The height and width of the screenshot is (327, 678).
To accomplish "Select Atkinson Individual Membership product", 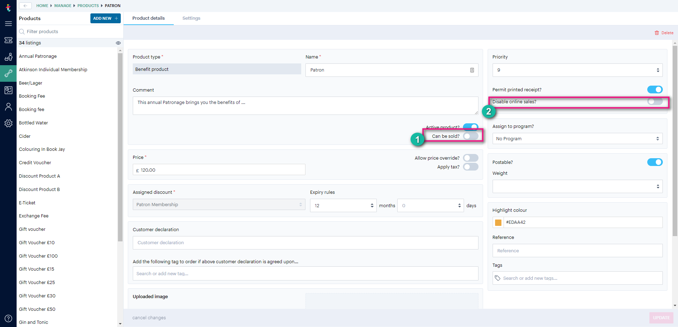I will (53, 70).
